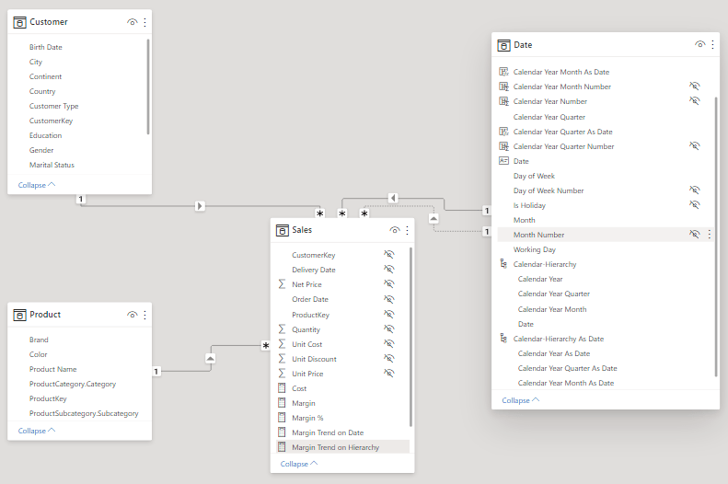This screenshot has width=728, height=484.
Task: Click the sigma icon next to Quantity
Action: coord(283,329)
